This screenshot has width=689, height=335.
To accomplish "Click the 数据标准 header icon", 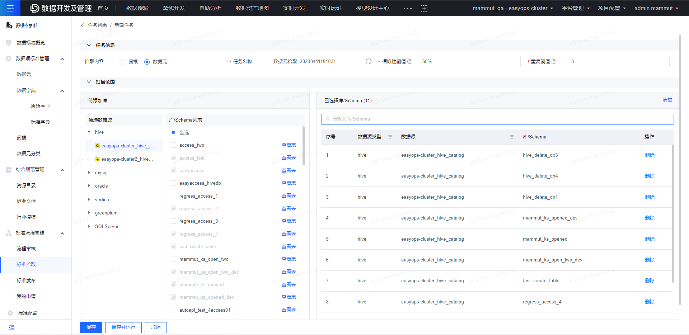I will [x=9, y=25].
